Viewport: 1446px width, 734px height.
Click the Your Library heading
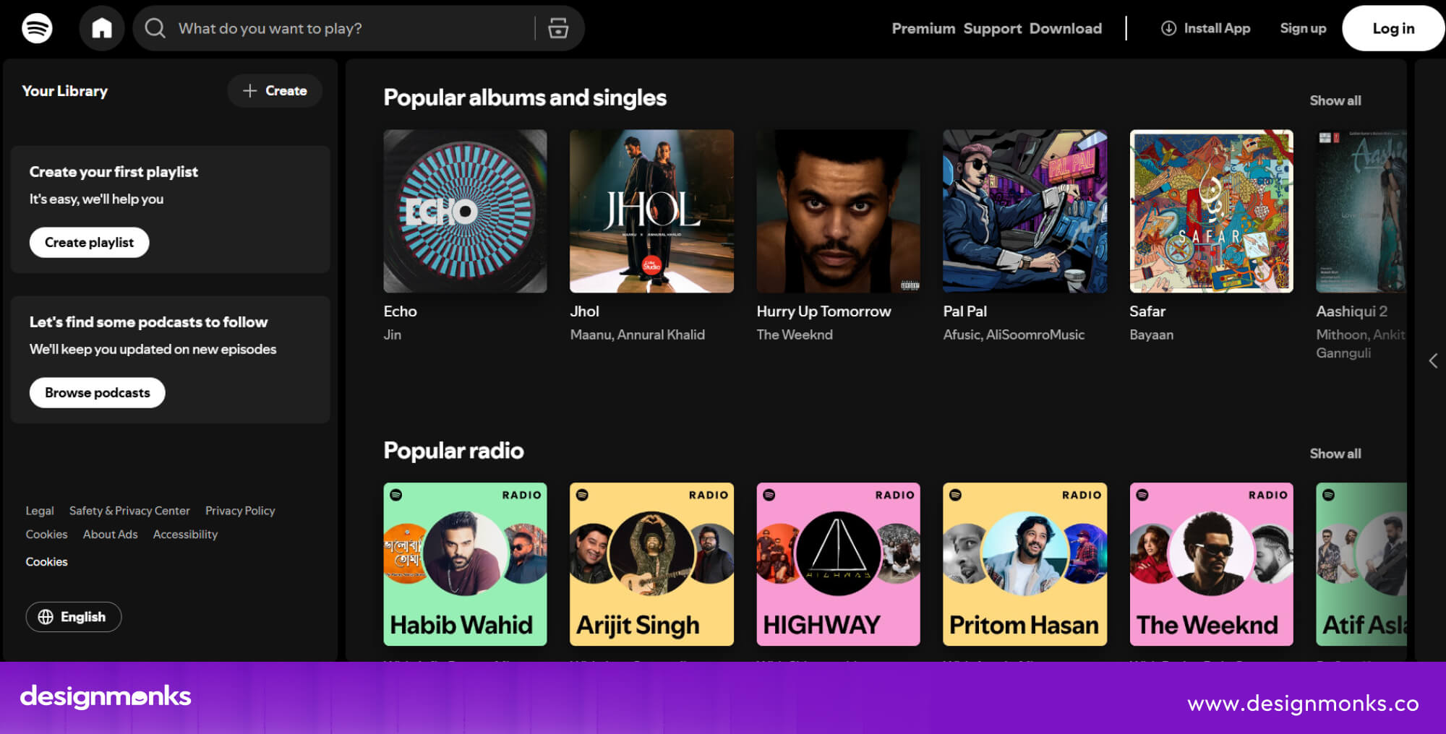pos(64,91)
